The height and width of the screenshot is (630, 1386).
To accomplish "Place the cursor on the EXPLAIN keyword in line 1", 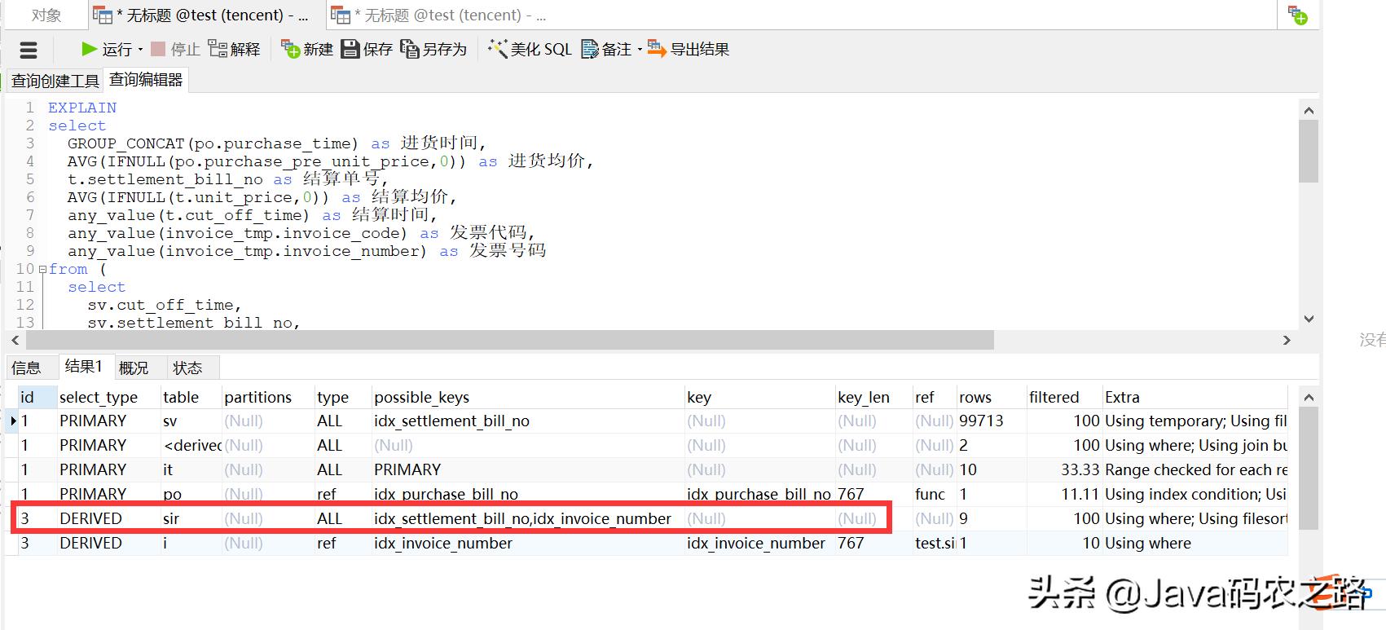I will pyautogui.click(x=82, y=108).
